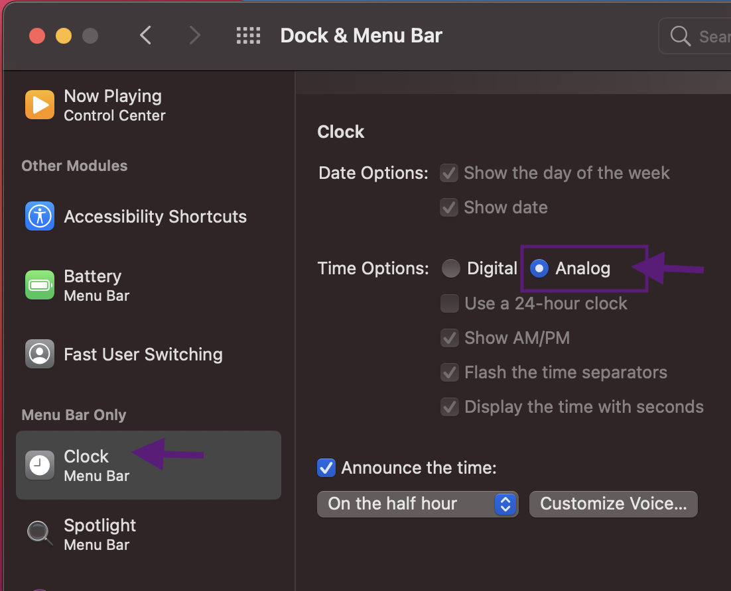This screenshot has height=591, width=731.
Task: Click inside the Search field
Action: (x=710, y=36)
